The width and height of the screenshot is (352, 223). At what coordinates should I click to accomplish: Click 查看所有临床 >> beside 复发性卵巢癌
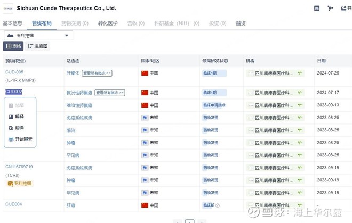pos(110,93)
